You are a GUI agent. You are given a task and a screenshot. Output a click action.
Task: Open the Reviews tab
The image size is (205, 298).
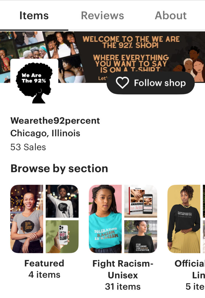pos(102,15)
